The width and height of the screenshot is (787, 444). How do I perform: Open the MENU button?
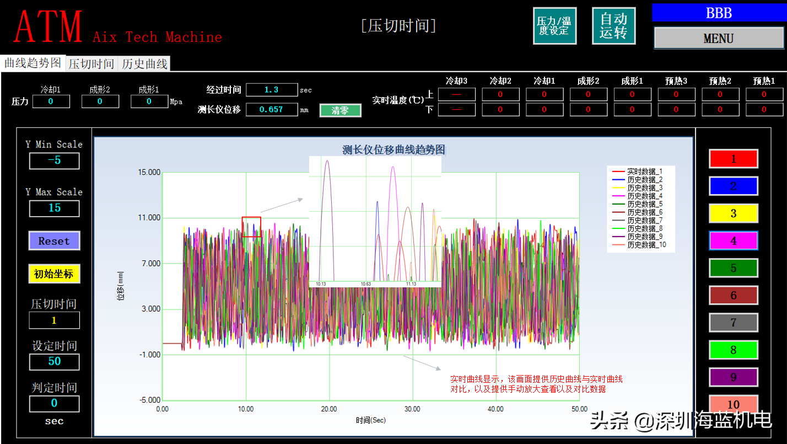coord(719,38)
